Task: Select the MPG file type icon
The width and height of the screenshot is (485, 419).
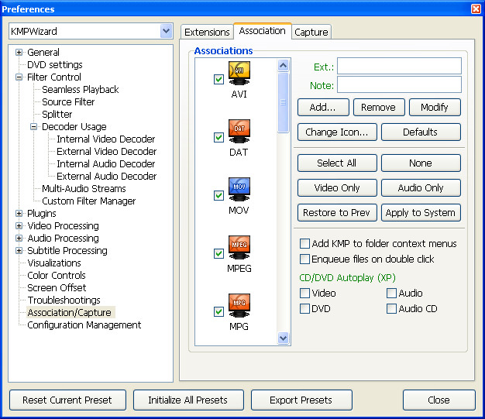Action: (239, 306)
